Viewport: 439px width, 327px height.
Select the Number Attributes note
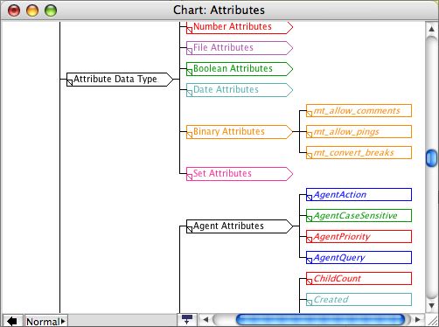click(x=240, y=27)
